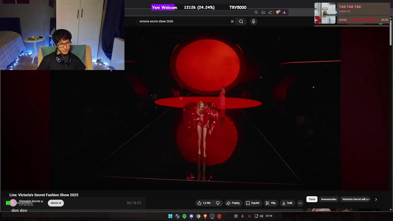Open Google Chrome from the taskbar

coord(198,216)
